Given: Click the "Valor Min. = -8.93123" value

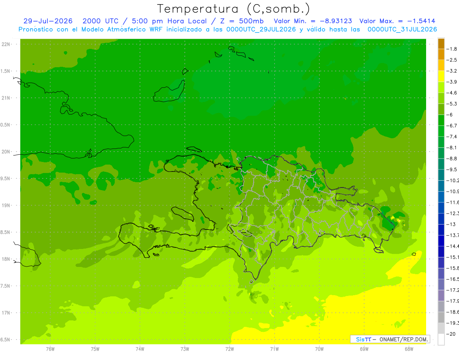Looking at the screenshot, I should coord(313,21).
